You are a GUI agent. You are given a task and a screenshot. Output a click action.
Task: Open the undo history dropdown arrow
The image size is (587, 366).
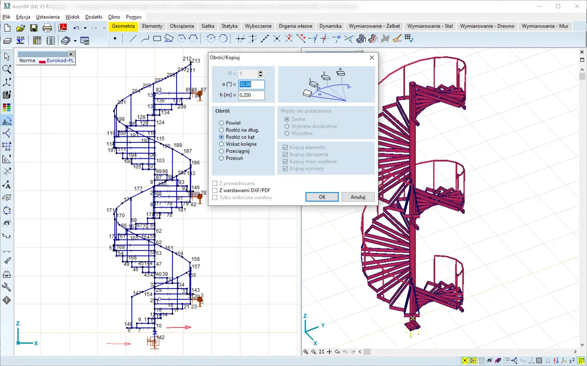[x=85, y=28]
